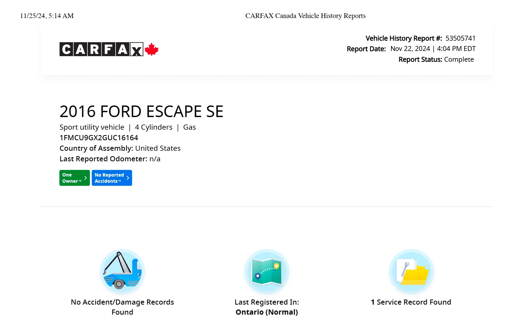Click the map registration icon
Screen dimensions: 532x336
point(267,271)
